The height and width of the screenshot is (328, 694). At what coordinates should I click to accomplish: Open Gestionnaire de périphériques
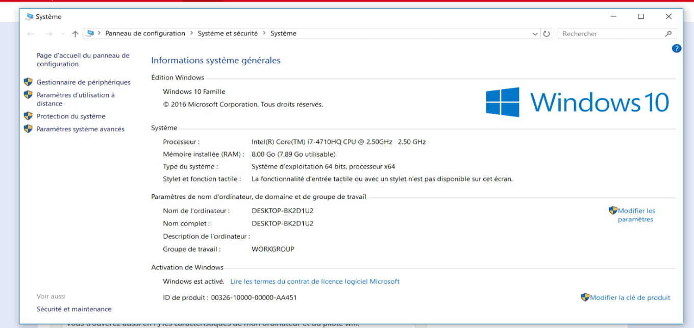pos(84,82)
